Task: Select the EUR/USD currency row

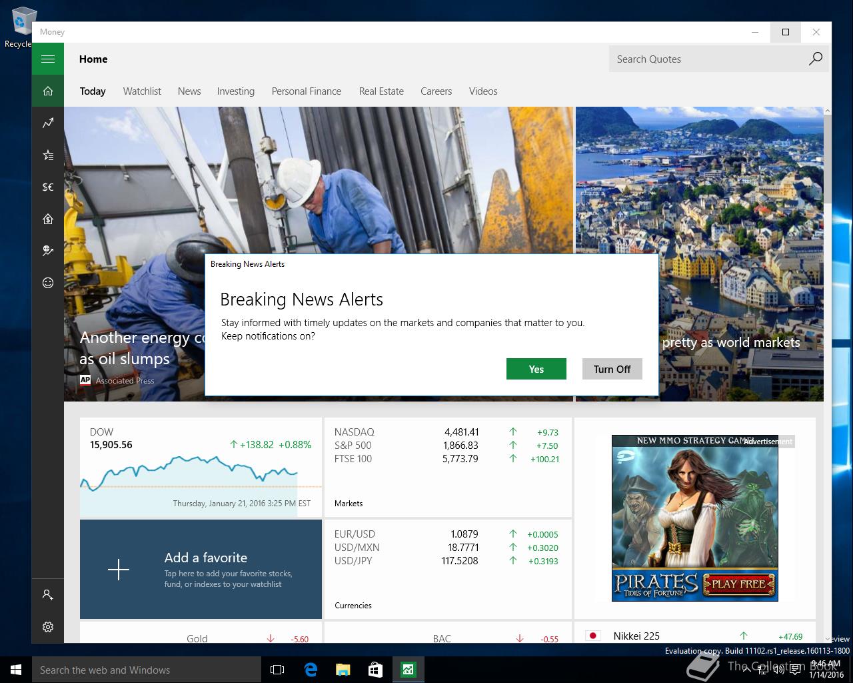Action: pos(446,534)
